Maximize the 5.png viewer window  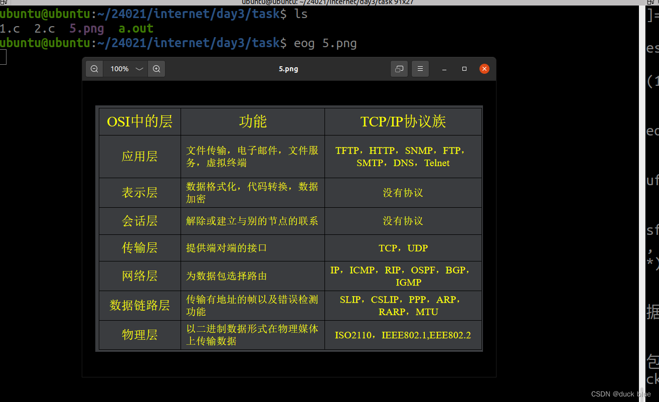(x=464, y=69)
